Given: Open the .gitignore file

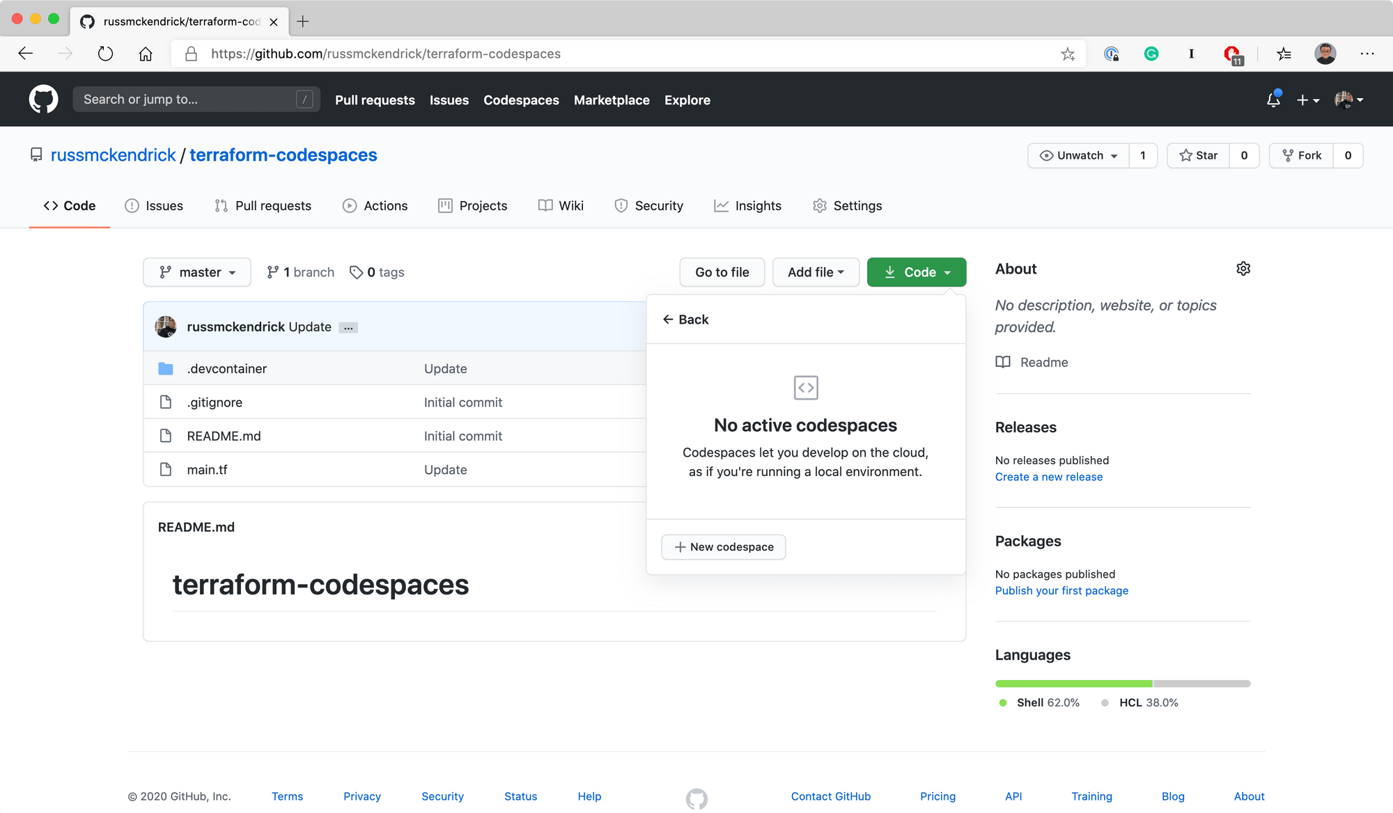Looking at the screenshot, I should pyautogui.click(x=215, y=402).
